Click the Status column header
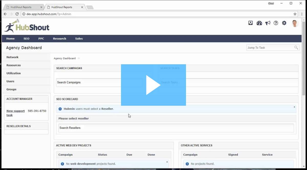The image size is (307, 170). 102,155
